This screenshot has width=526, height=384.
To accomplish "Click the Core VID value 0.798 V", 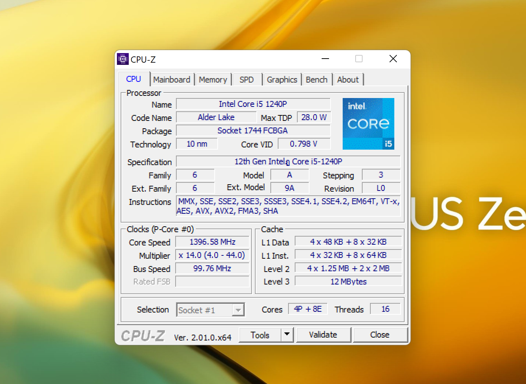I will [x=304, y=144].
